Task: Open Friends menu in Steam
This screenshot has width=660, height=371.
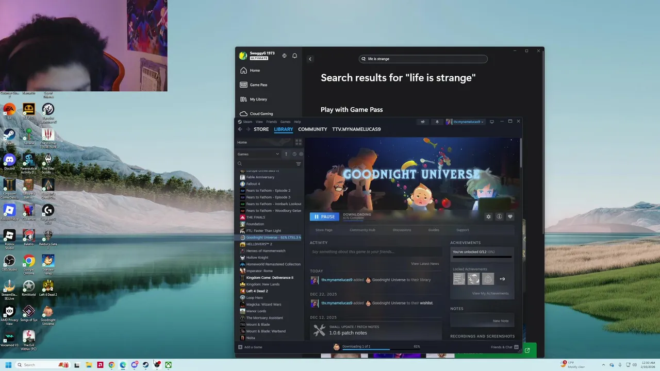Action: 271,122
